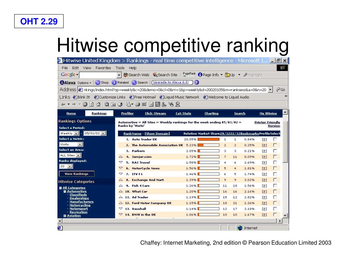Click the Go button beside the address bar
This screenshot has height=259, width=346.
pos(281,90)
